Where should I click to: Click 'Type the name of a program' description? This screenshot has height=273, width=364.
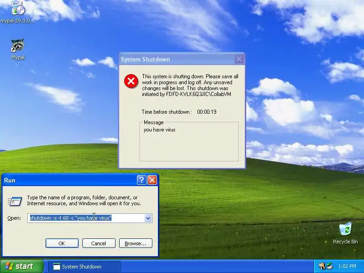tap(84, 201)
